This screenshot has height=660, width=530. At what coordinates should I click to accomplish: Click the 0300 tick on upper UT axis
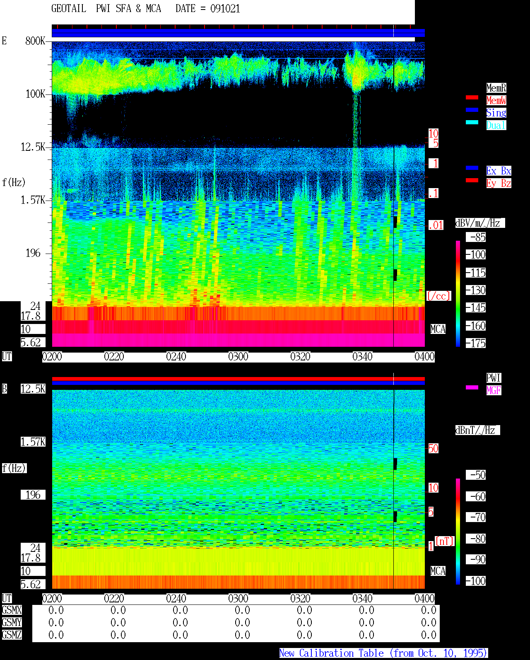(x=238, y=357)
